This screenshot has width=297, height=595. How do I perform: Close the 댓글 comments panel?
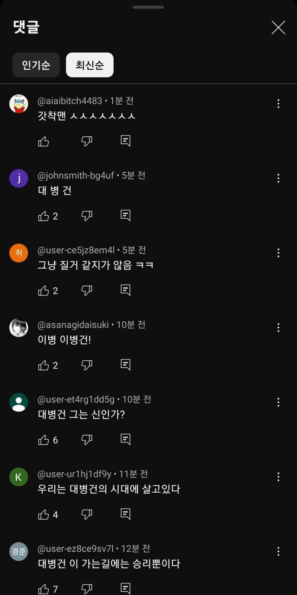pyautogui.click(x=278, y=27)
